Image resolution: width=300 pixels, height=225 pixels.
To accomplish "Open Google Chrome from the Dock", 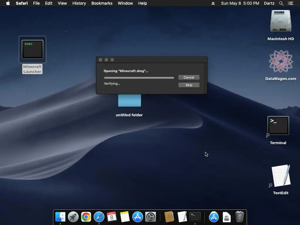I will [86, 217].
